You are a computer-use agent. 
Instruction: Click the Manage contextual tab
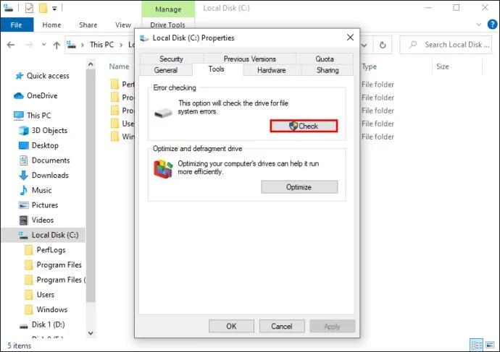[x=168, y=9]
